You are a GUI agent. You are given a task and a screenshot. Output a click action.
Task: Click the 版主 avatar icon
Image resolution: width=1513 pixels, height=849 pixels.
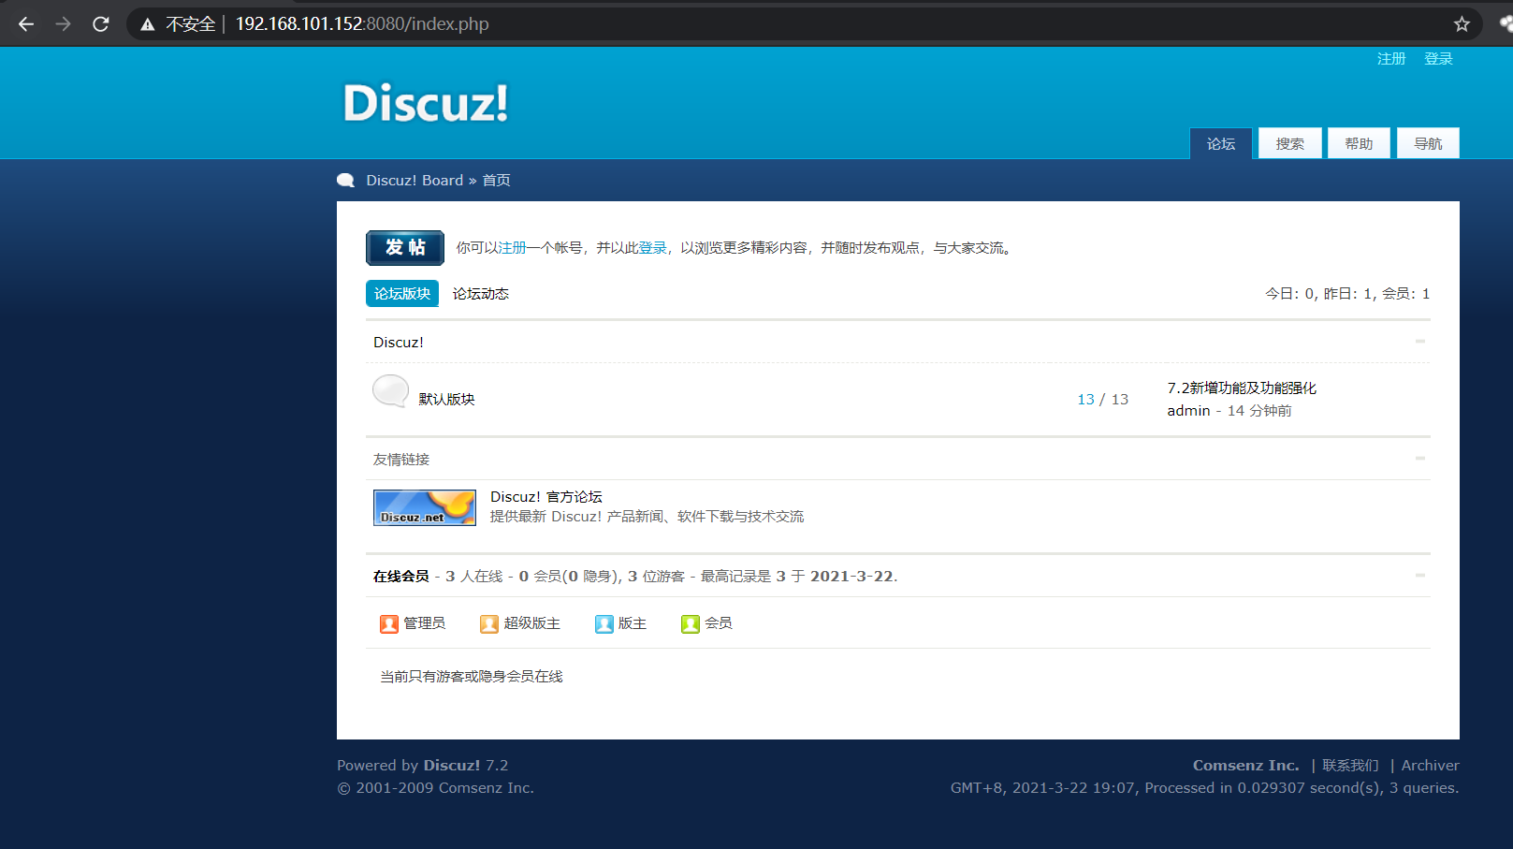pos(604,623)
